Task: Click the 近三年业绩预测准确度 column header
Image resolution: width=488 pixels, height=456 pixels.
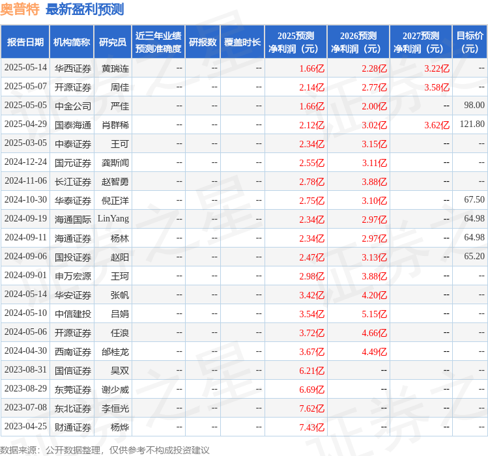Action: point(158,42)
